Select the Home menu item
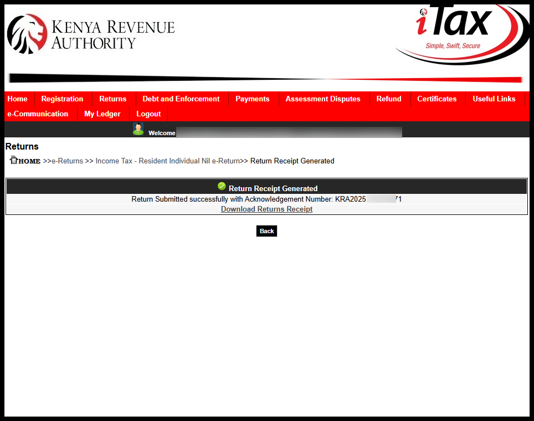The image size is (534, 421). (18, 99)
